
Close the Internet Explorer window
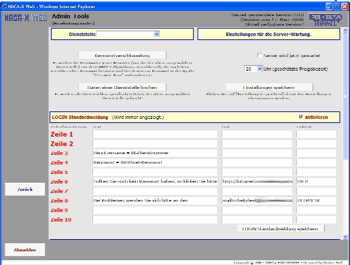(345, 6)
